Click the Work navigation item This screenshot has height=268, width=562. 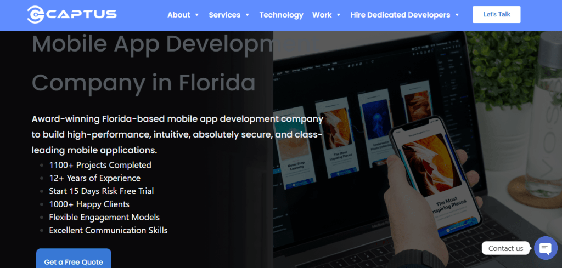click(x=322, y=15)
